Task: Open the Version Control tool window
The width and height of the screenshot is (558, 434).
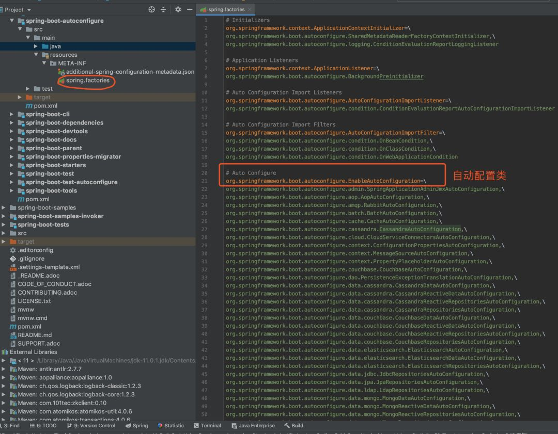Action: click(x=91, y=426)
